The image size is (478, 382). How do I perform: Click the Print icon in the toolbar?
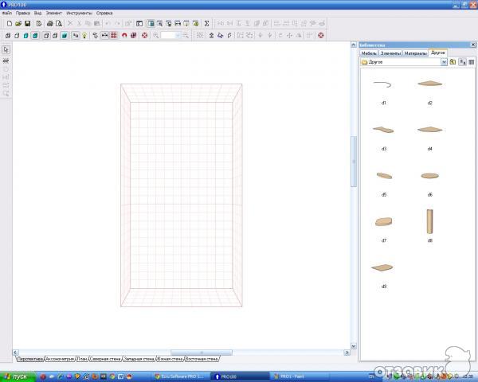point(49,24)
